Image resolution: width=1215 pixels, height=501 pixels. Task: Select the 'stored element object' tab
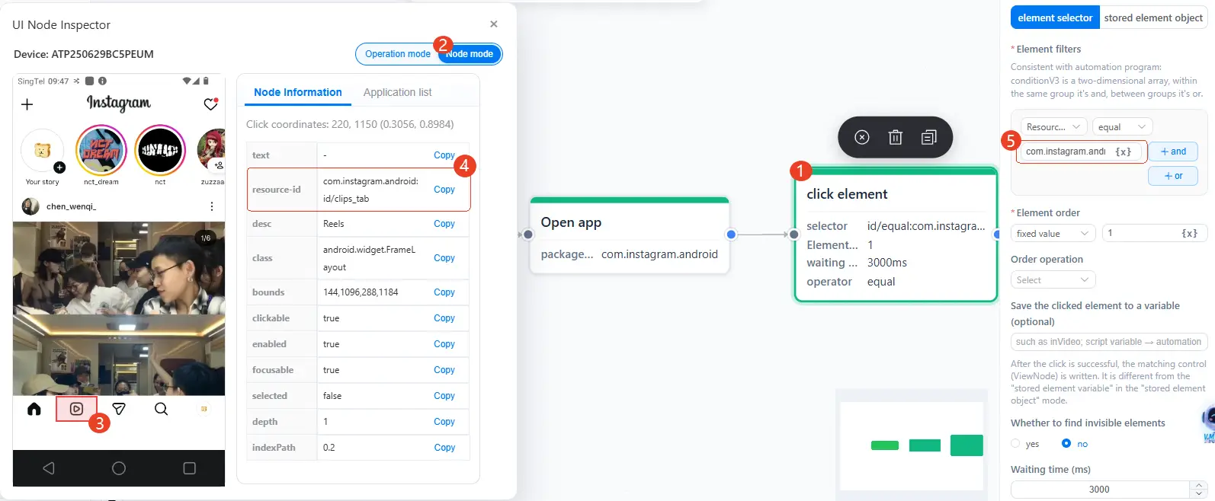(x=1153, y=18)
